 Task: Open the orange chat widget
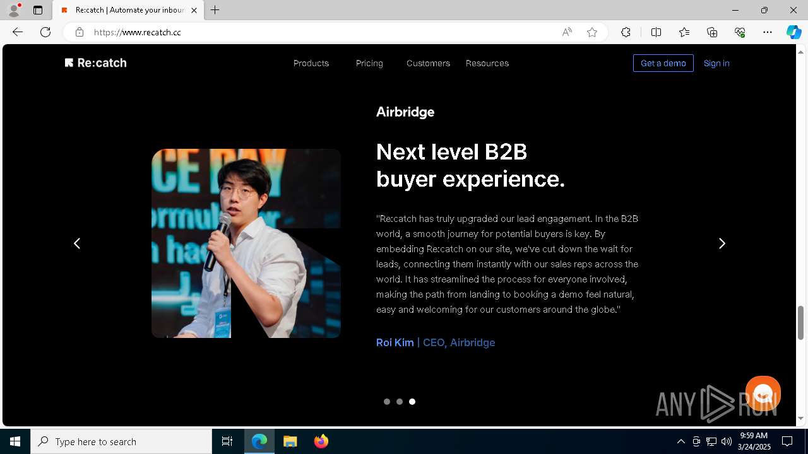click(763, 393)
